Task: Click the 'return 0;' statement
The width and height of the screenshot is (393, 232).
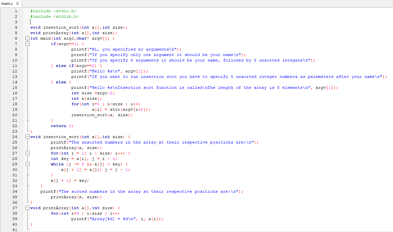Action: pos(62,126)
